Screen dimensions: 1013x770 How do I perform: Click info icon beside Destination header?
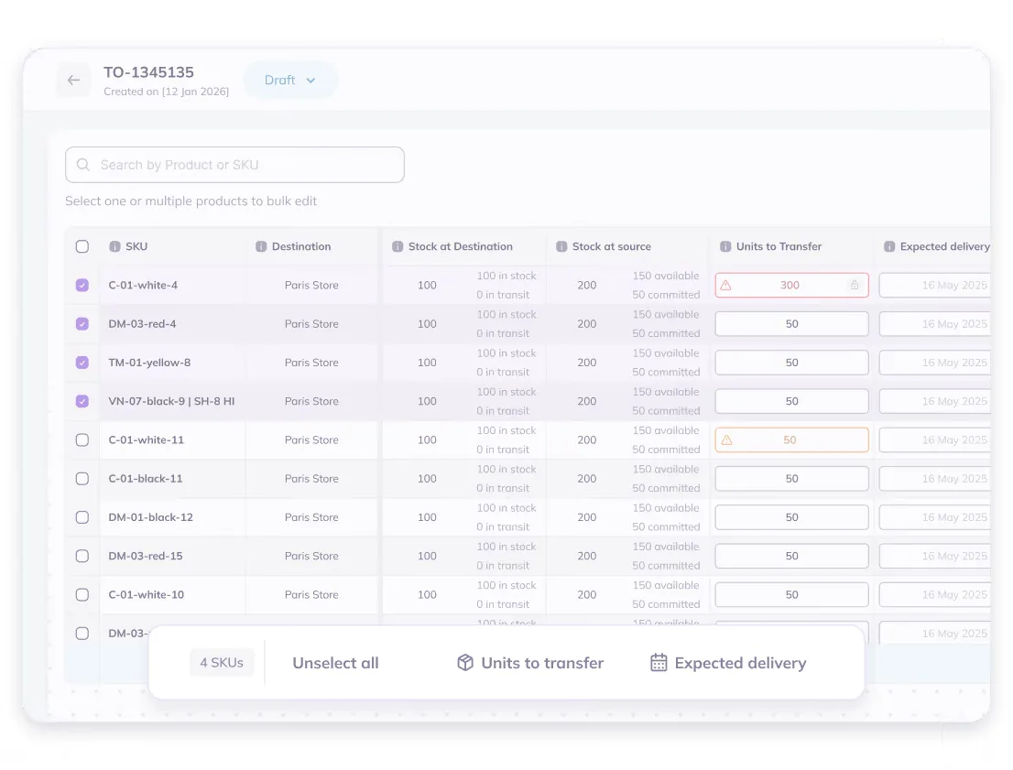261,247
